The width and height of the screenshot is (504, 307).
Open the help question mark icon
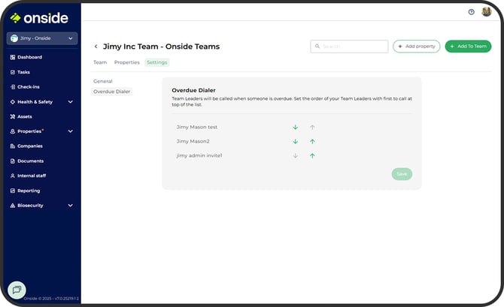point(471,12)
